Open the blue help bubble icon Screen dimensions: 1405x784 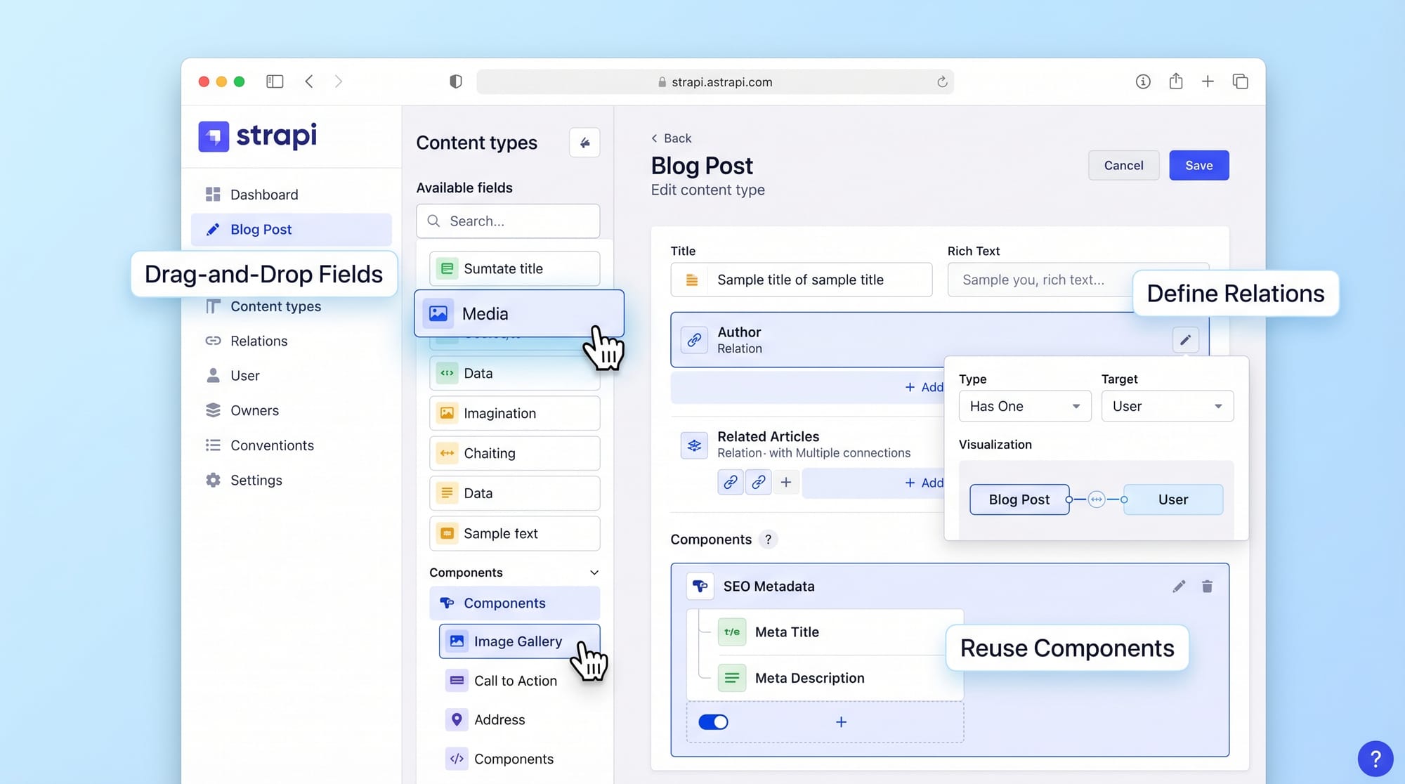(1375, 758)
